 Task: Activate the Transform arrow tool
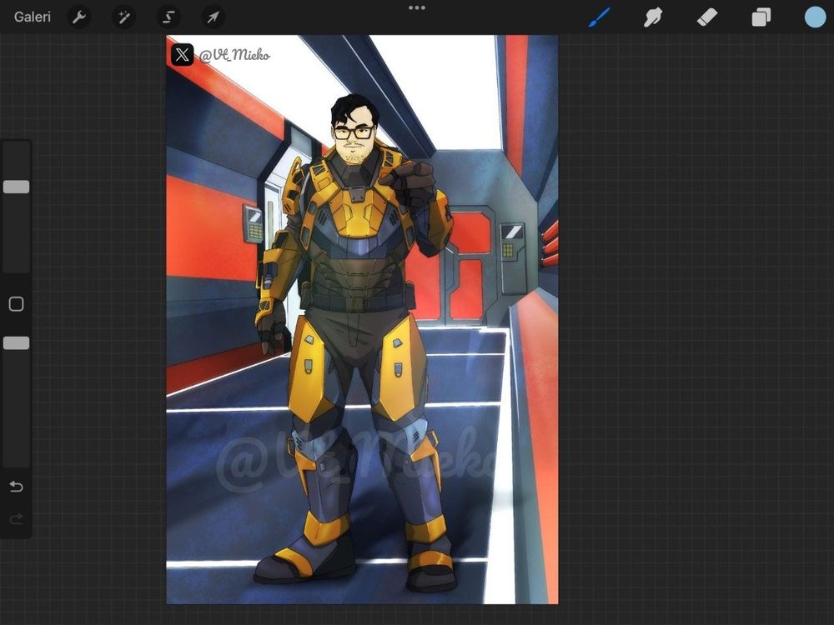213,17
